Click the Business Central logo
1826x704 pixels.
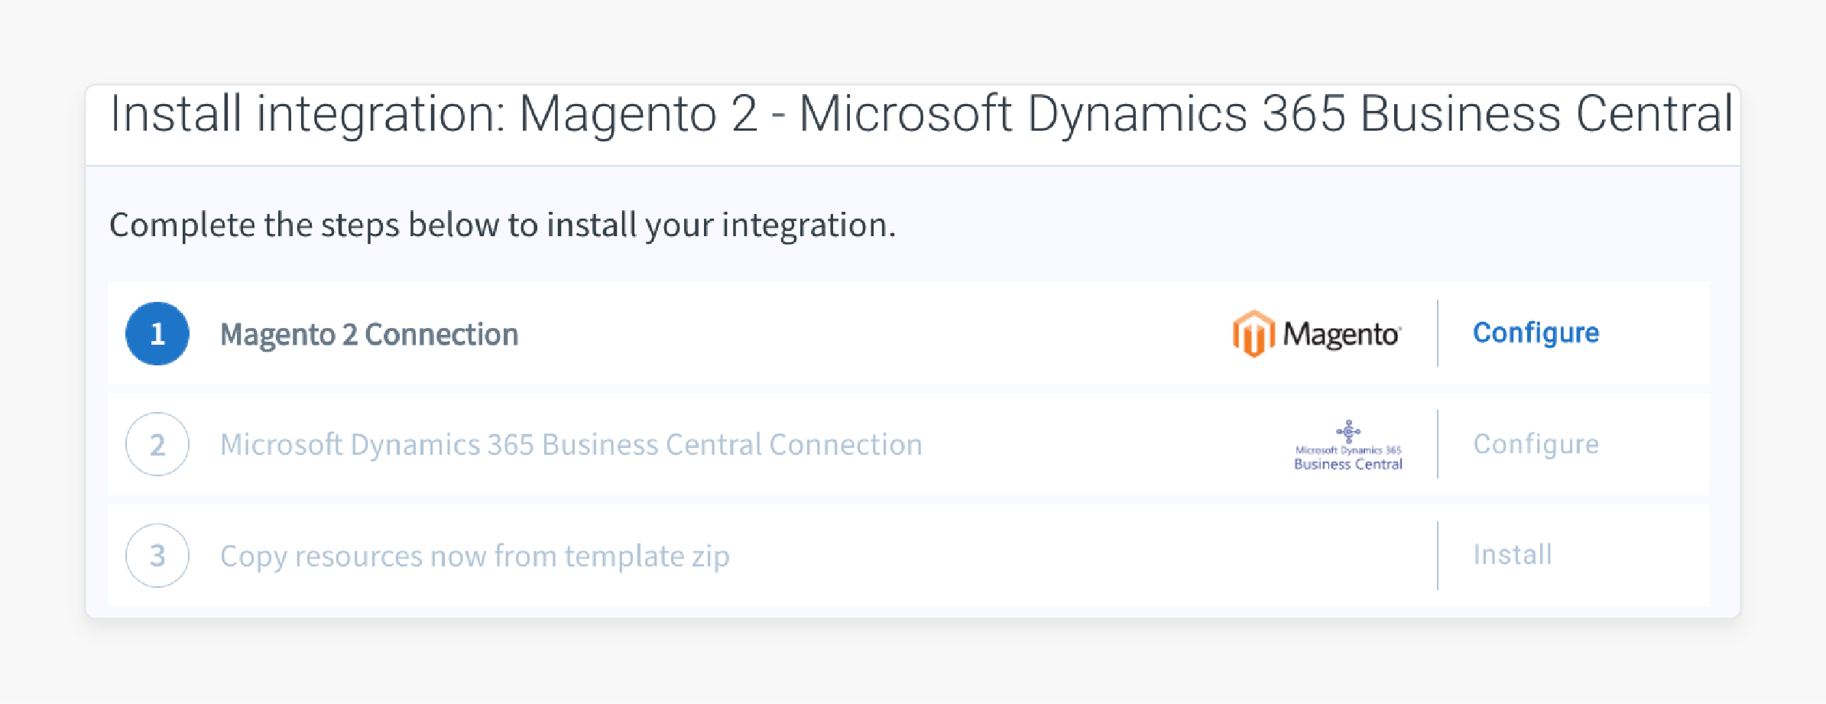[1348, 445]
